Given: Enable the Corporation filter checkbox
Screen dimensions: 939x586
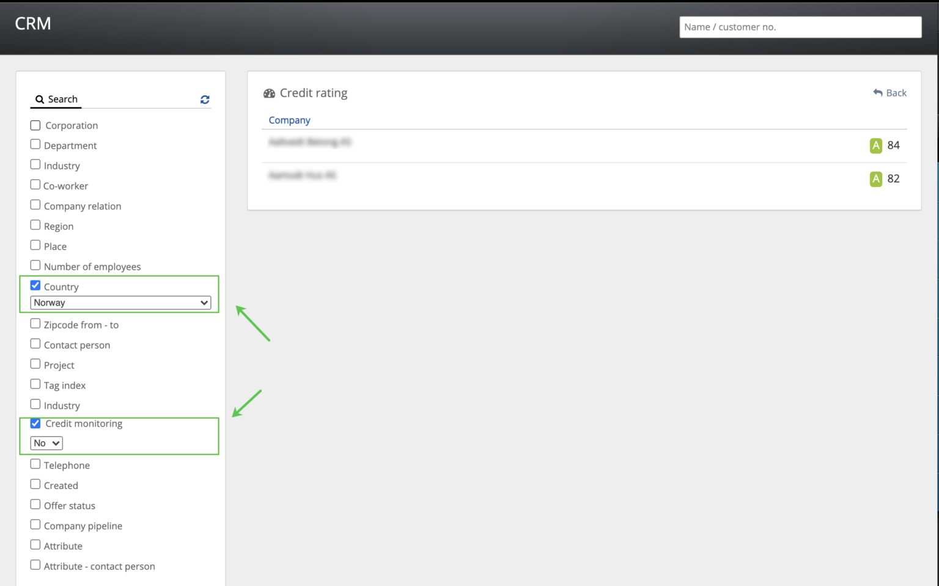Looking at the screenshot, I should pyautogui.click(x=35, y=125).
